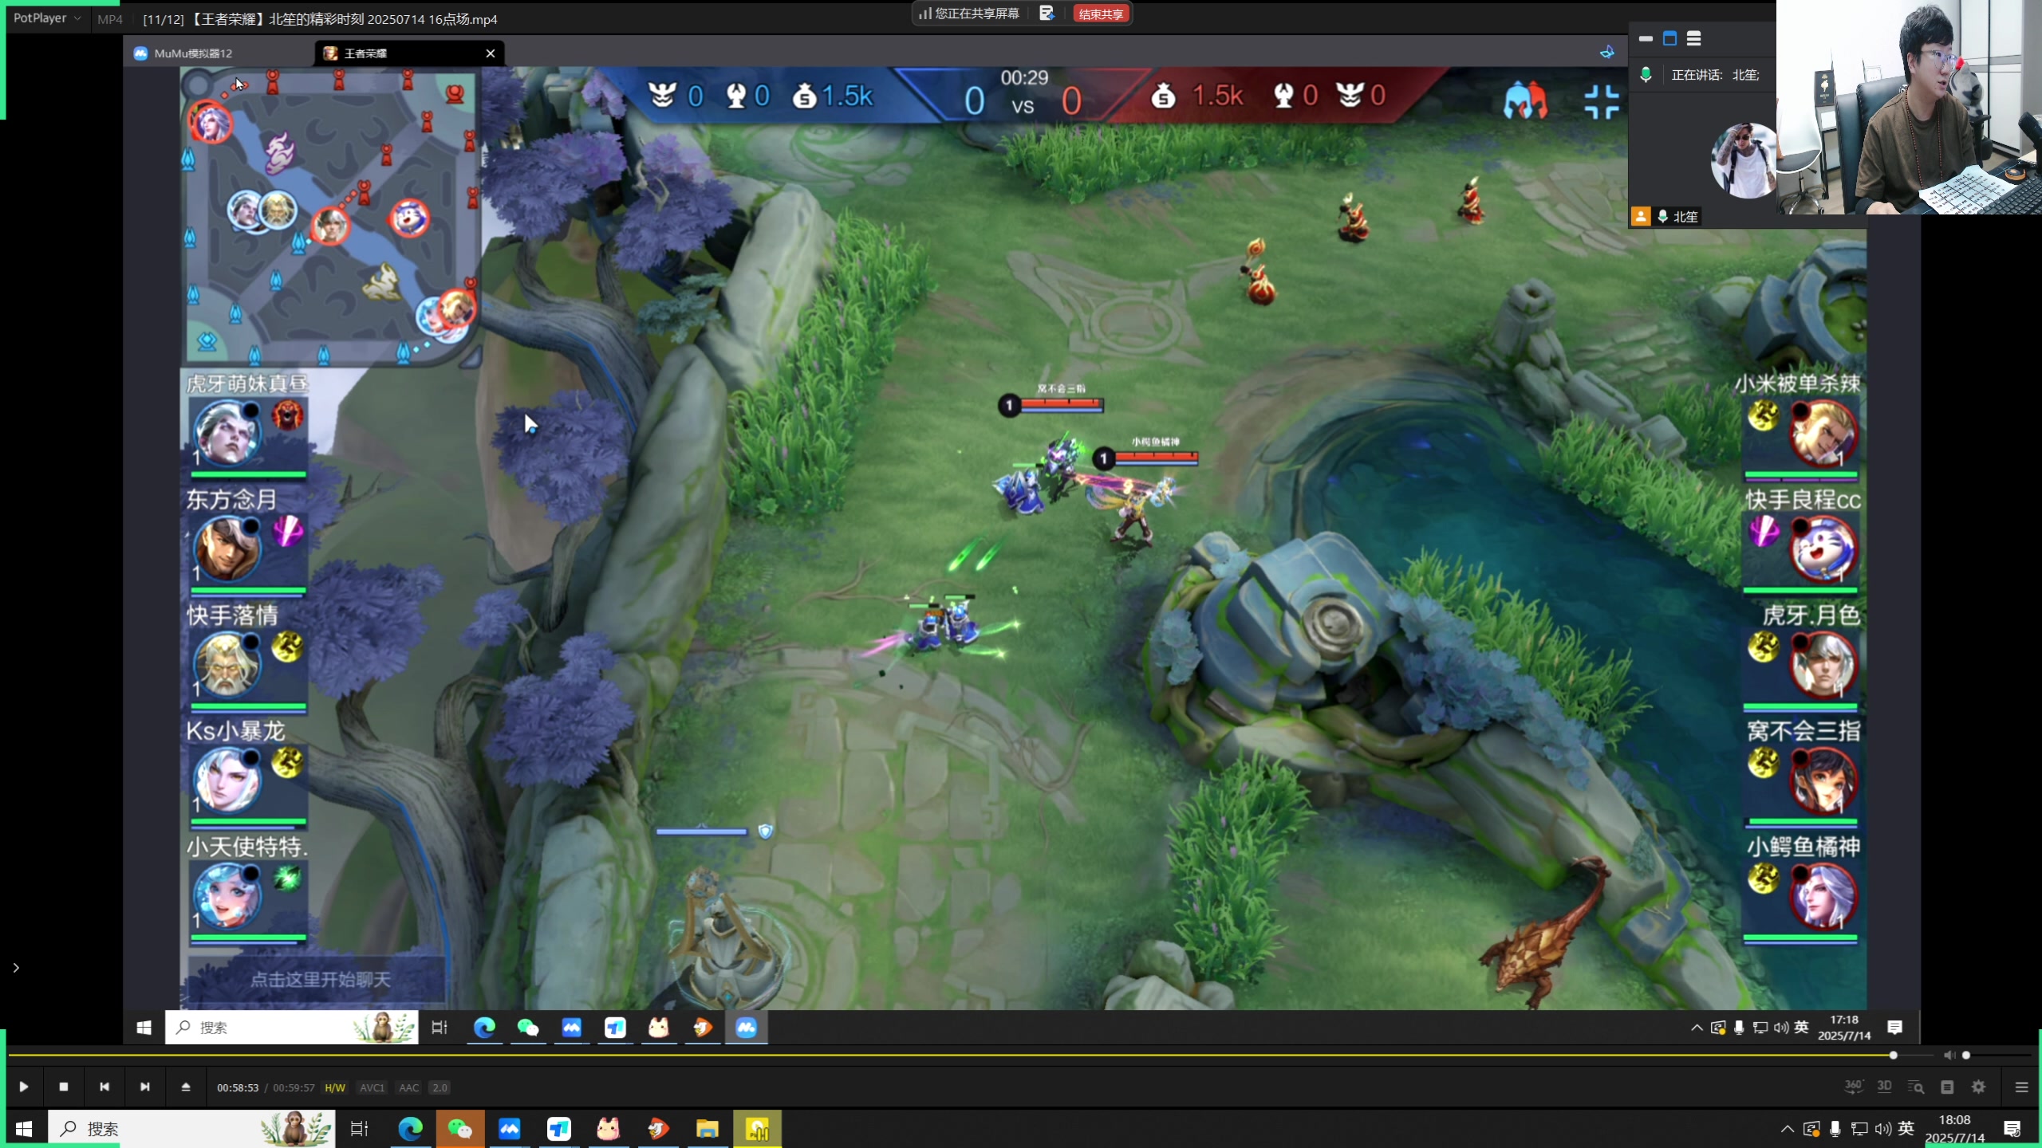2042x1148 pixels.
Task: Switch meeting panel to single-window view
Action: [1669, 38]
